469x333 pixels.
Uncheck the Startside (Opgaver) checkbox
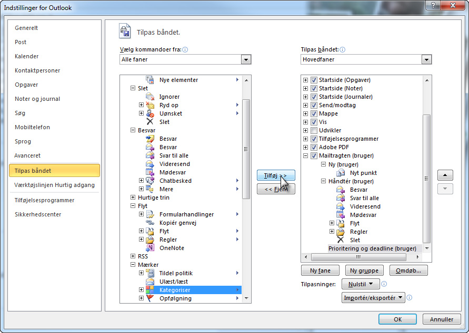(x=314, y=80)
